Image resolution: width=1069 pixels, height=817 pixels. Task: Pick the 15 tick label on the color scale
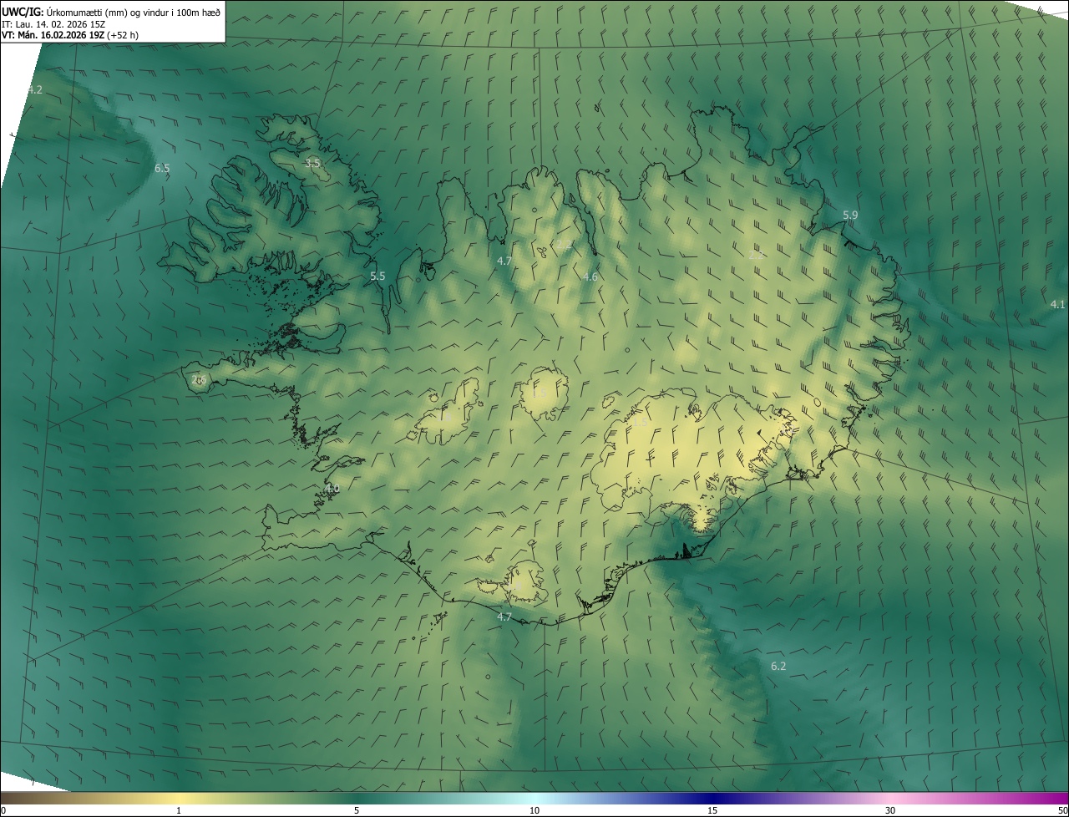tap(712, 810)
